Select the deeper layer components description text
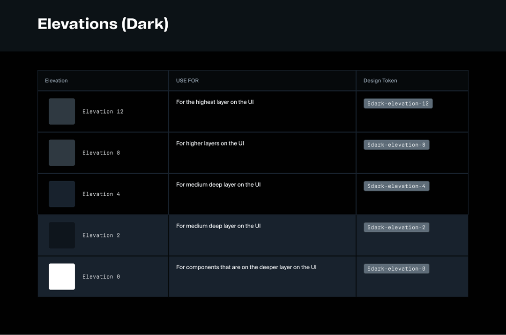 [246, 267]
